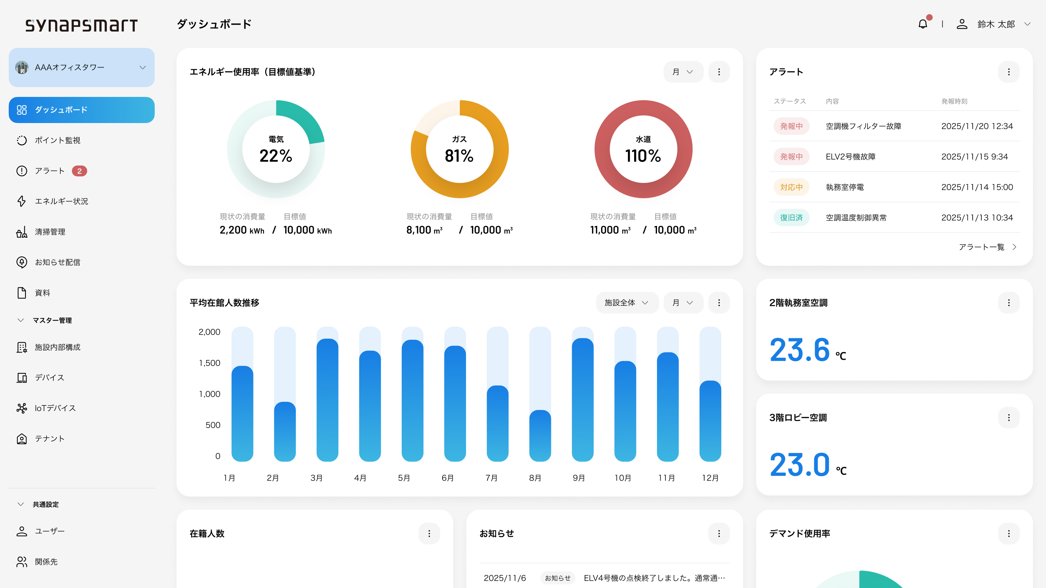Open the 月 dropdown in 平均在館人数推移 card
Viewport: 1046px width, 588px height.
tap(683, 303)
